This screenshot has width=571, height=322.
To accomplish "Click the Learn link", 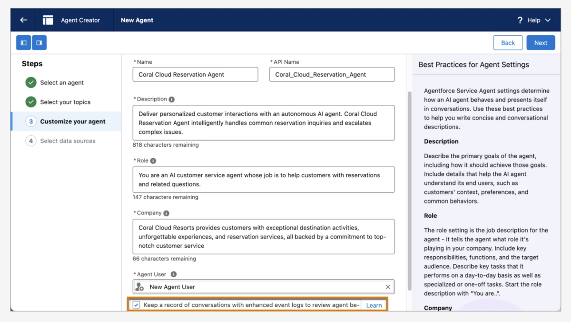I will point(374,305).
